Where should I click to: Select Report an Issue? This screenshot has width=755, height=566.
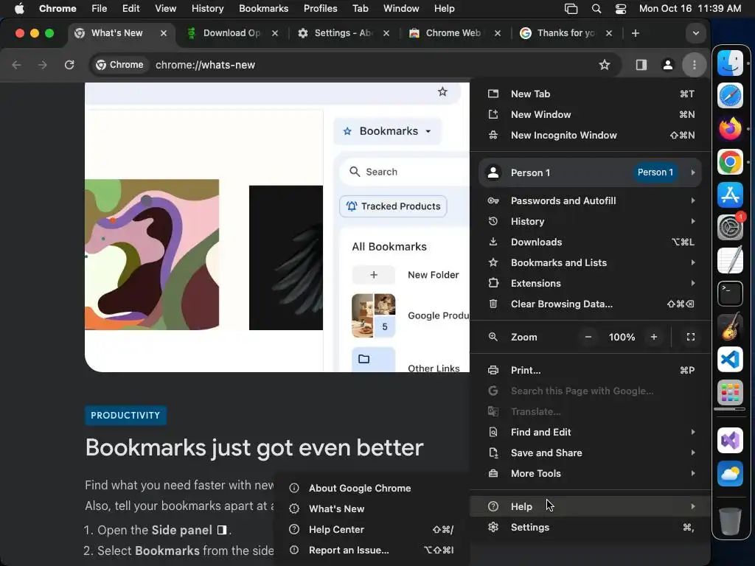point(372,550)
